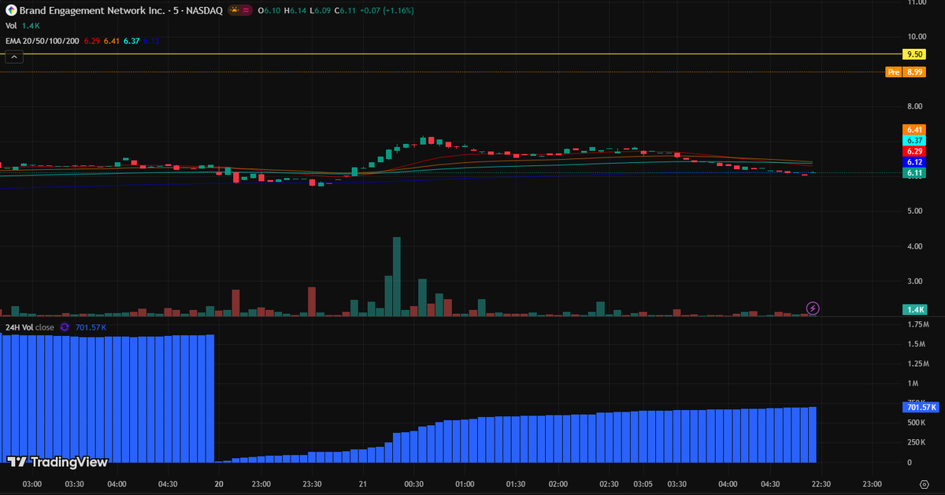Click the orange EMA value 6.41 in legend
Viewport: 945px width, 495px height.
(x=111, y=41)
